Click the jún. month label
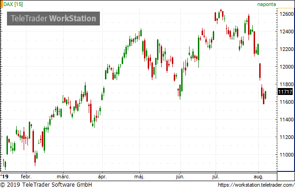 click(180, 176)
